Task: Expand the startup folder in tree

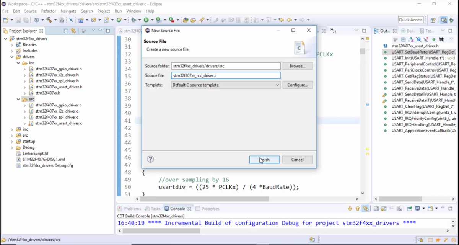Action: click(x=12, y=141)
